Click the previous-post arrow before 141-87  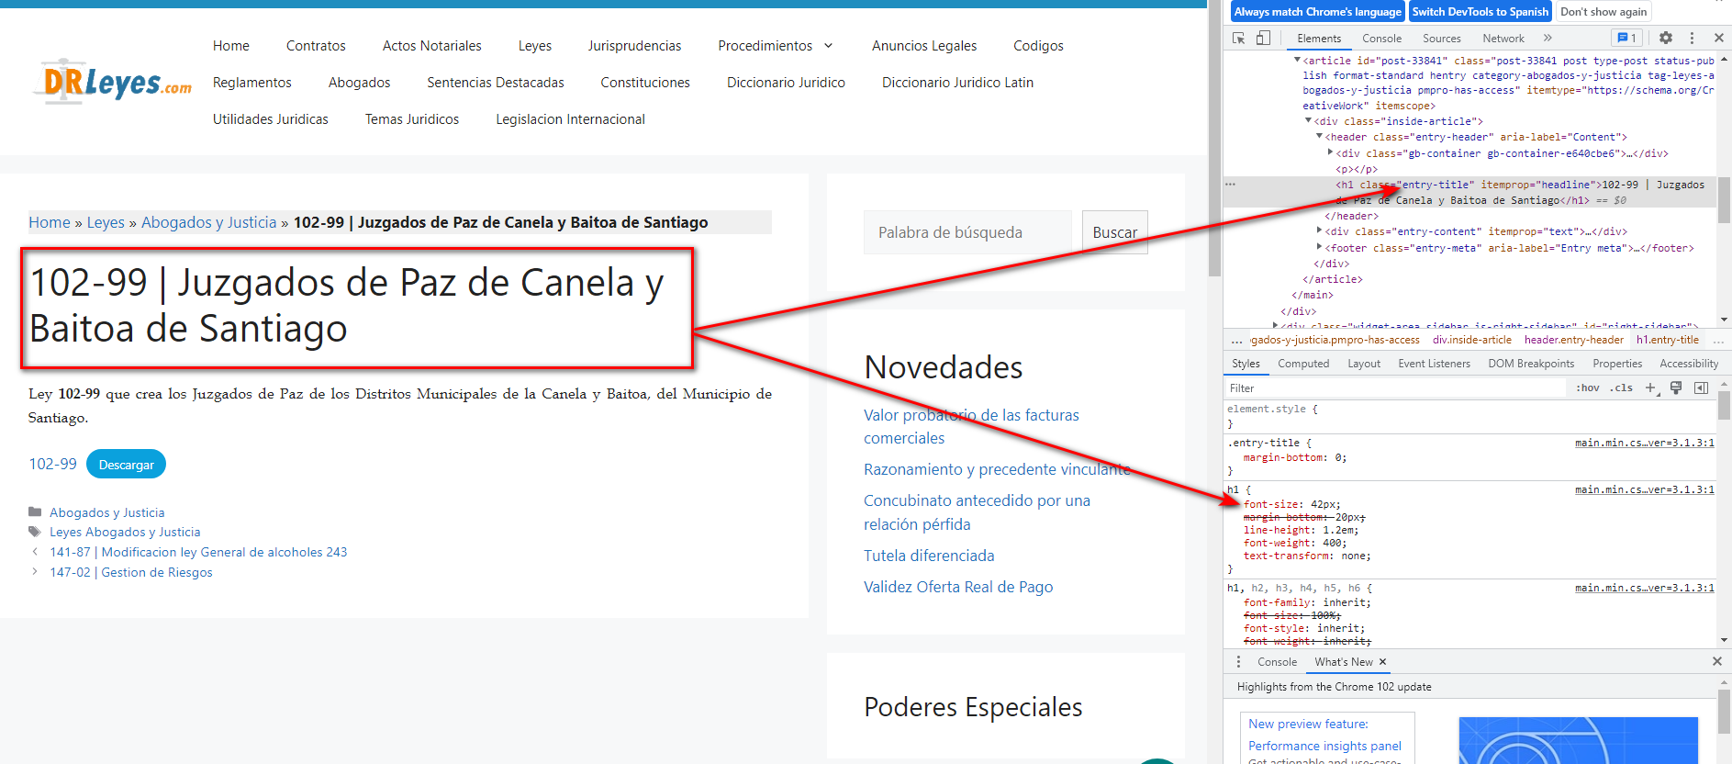point(35,552)
